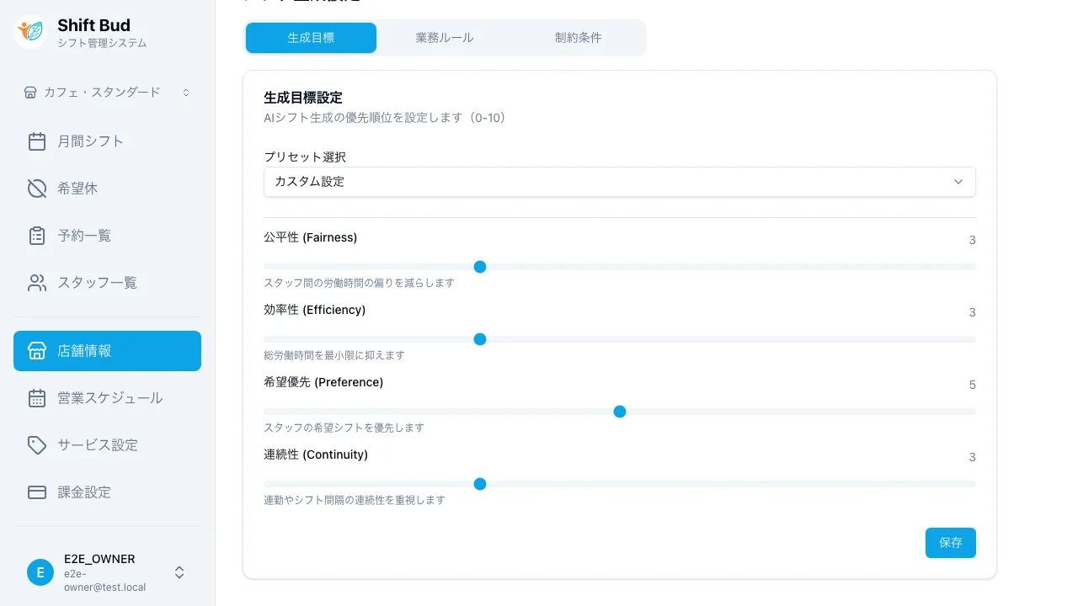Click the スタッフ一覧 people icon
Image resolution: width=1078 pixels, height=606 pixels.
click(x=37, y=282)
